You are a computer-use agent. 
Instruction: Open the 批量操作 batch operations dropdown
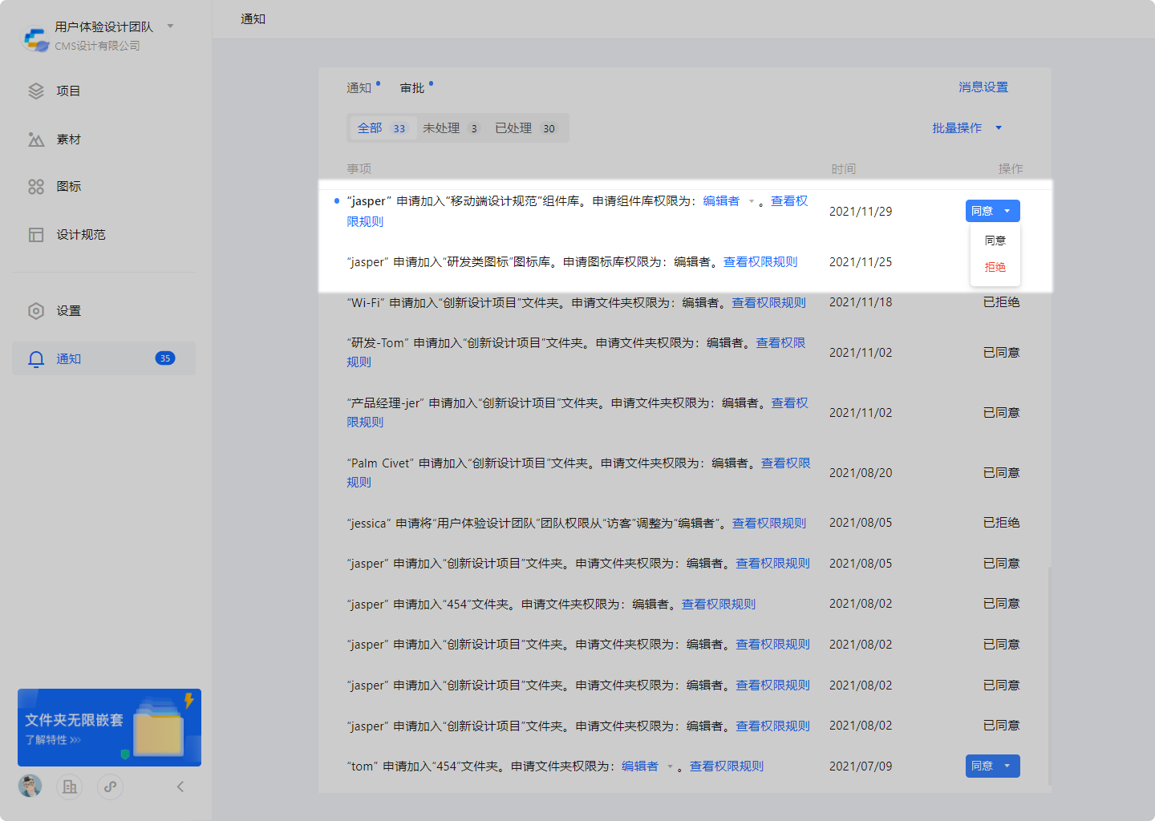pyautogui.click(x=967, y=128)
